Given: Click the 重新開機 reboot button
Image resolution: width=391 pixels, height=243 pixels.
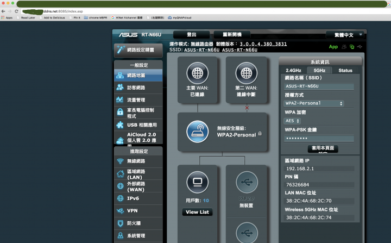Looking at the screenshot, I should (232, 35).
